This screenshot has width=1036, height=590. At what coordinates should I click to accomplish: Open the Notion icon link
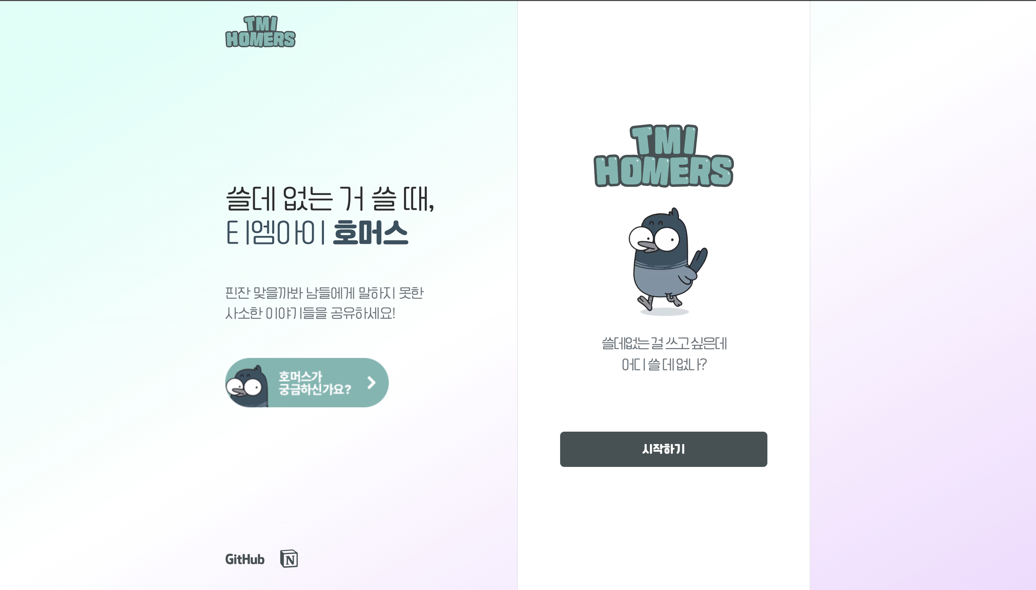pos(289,559)
